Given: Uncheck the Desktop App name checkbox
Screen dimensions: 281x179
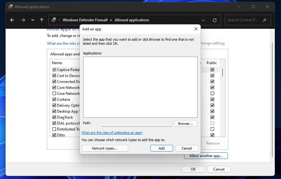Looking at the screenshot, I should 54,111.
